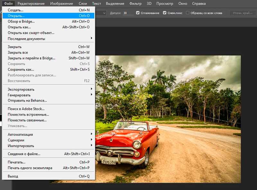Open the 3D menu
Screen dimensions: 257x190
149,4
